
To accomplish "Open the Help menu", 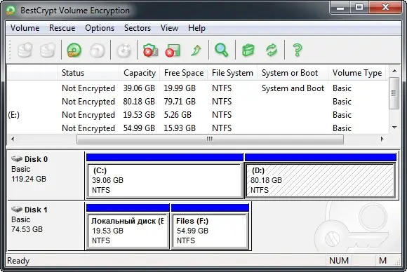I will tap(196, 28).
